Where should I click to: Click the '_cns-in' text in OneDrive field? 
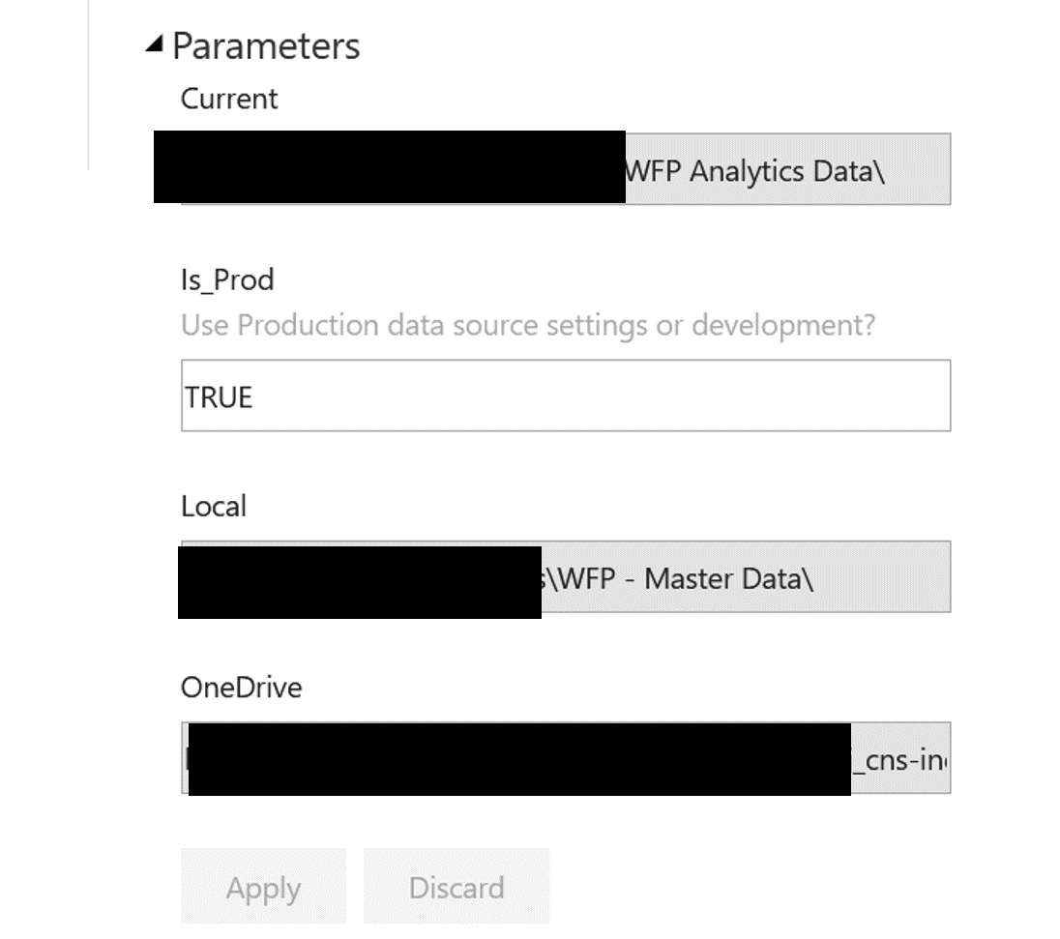(x=899, y=758)
